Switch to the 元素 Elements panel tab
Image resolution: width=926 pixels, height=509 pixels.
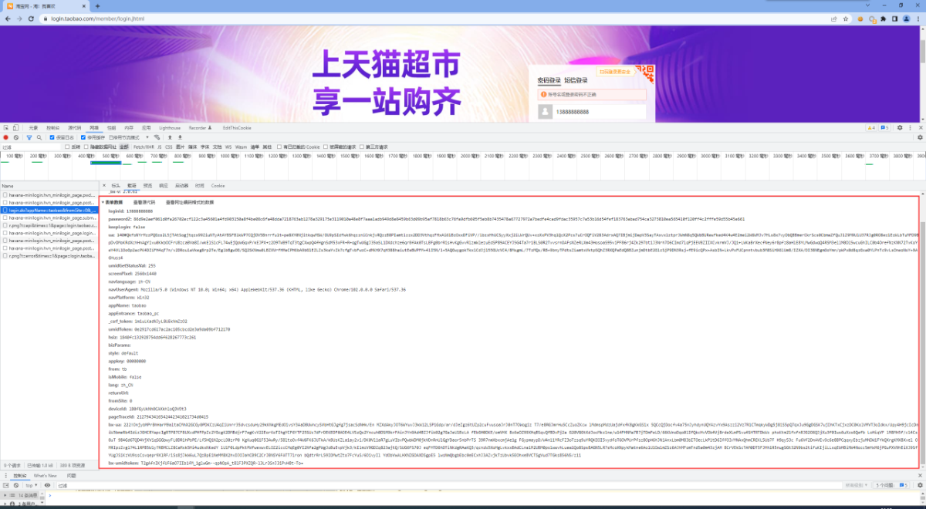click(33, 128)
